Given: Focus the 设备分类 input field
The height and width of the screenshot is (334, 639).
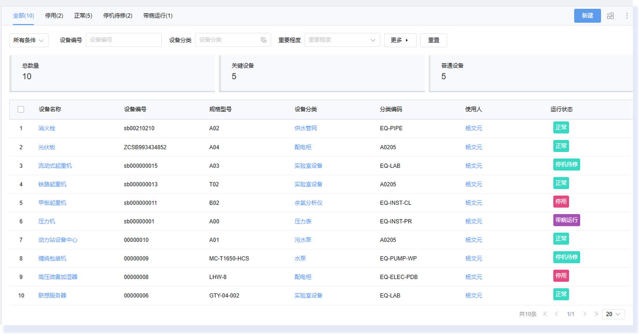Looking at the screenshot, I should pyautogui.click(x=233, y=40).
